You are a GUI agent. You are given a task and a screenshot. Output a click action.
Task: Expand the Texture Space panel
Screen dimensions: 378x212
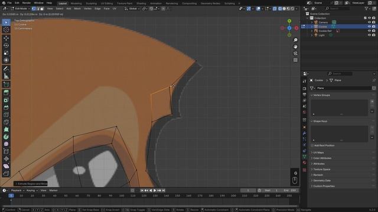point(321,170)
